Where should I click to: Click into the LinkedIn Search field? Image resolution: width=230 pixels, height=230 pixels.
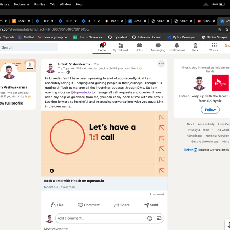tap(29, 47)
